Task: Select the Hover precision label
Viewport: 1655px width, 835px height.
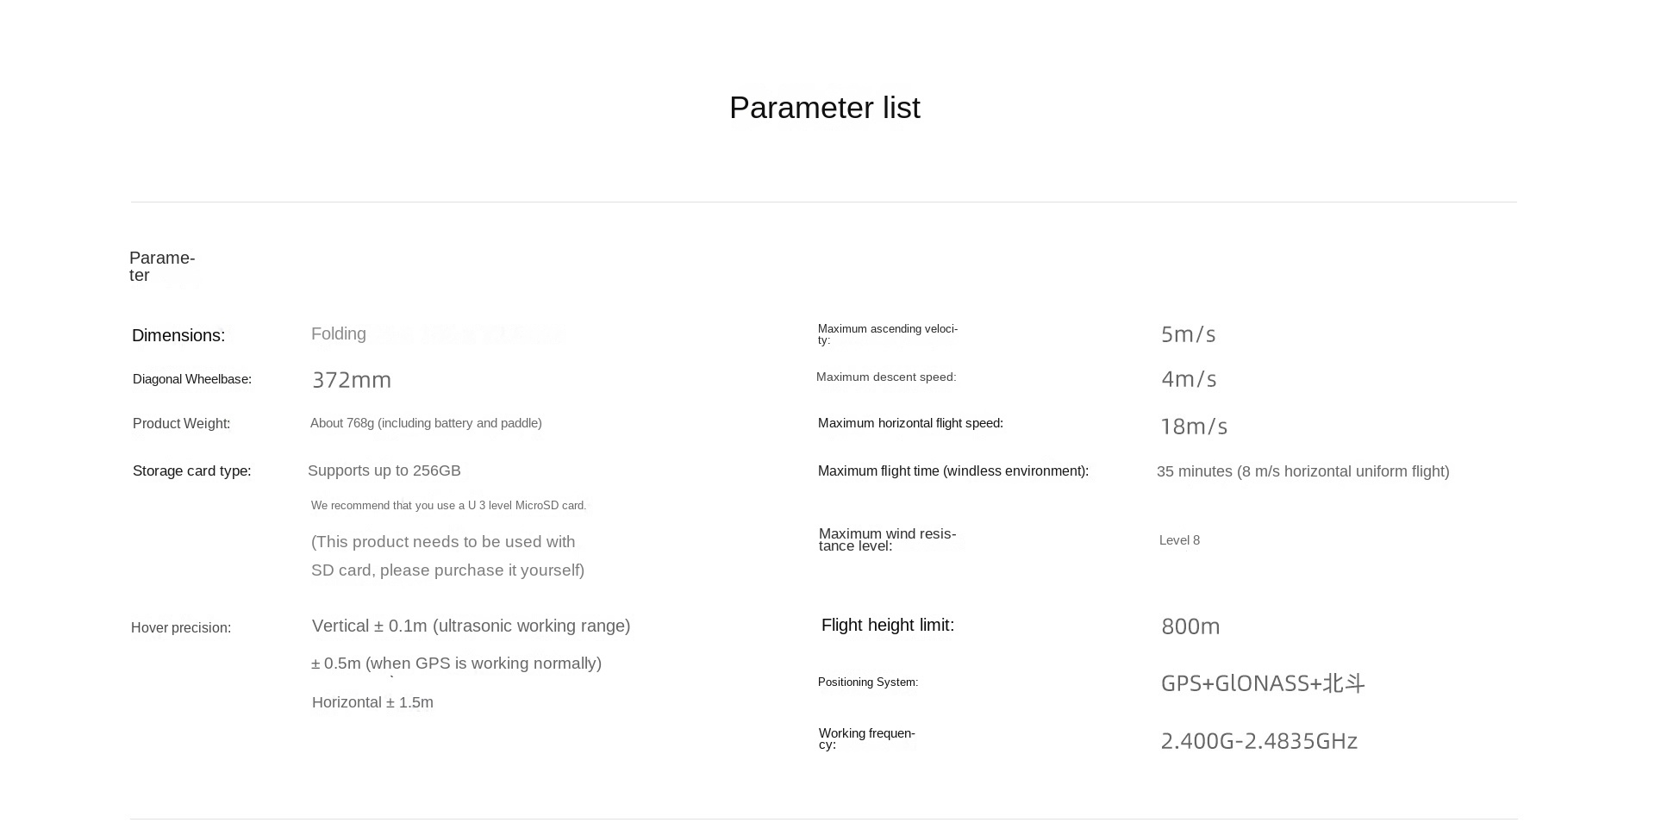Action: point(181,627)
